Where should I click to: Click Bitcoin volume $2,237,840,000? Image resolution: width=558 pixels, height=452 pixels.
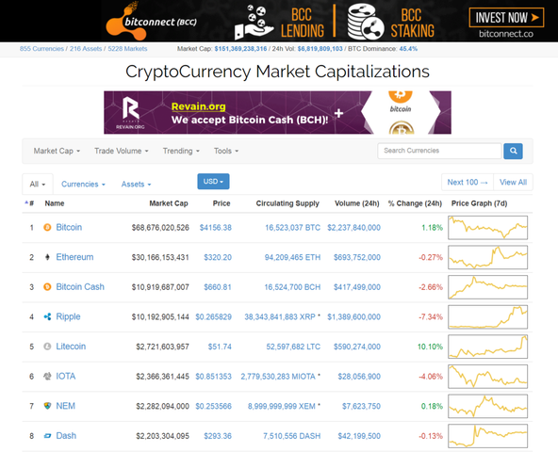click(353, 228)
